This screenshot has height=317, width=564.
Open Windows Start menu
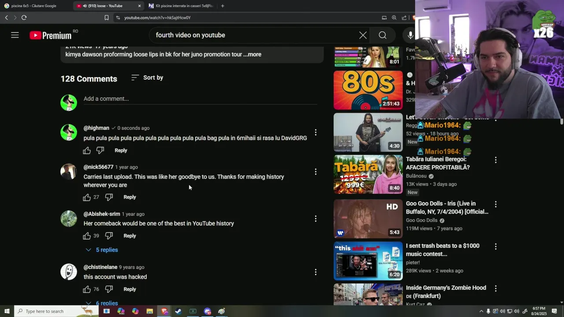pos(7,311)
